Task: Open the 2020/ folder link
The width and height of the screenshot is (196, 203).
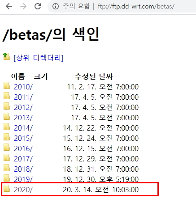Action: click(23, 190)
